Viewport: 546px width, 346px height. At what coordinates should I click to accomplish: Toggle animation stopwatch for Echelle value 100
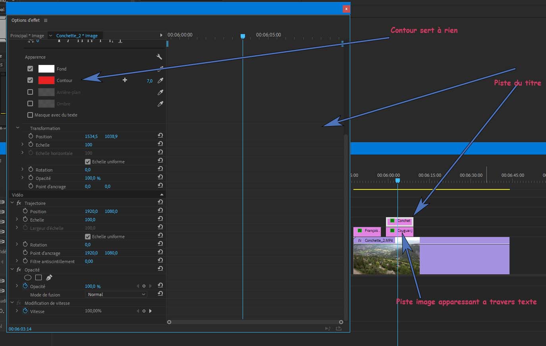click(31, 145)
